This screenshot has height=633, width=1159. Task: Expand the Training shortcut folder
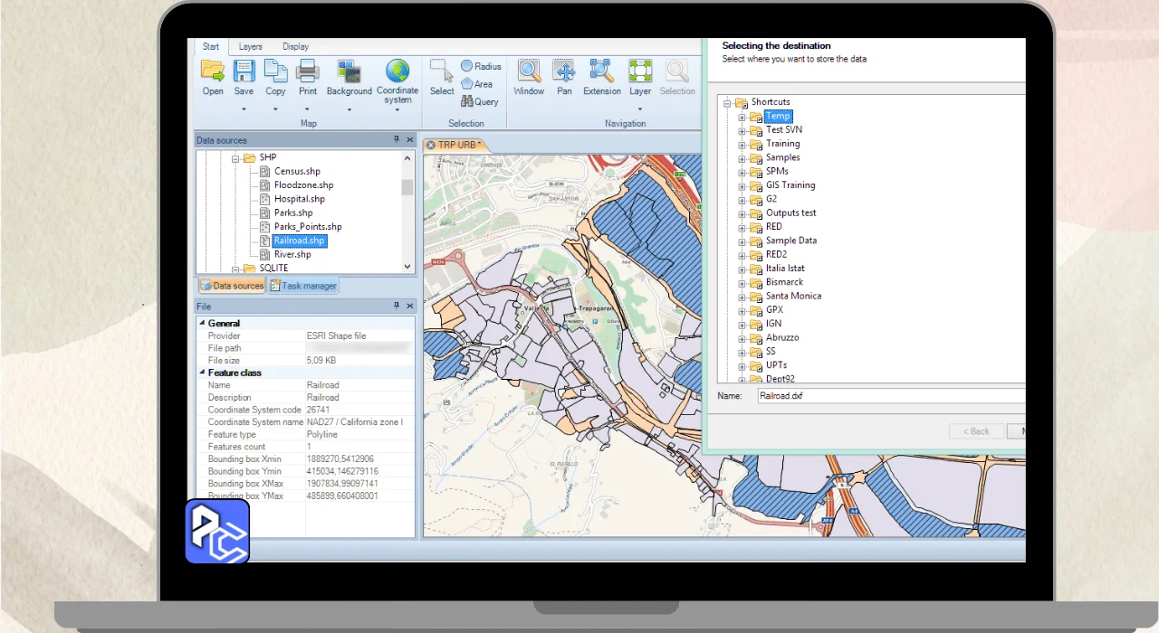pos(742,144)
